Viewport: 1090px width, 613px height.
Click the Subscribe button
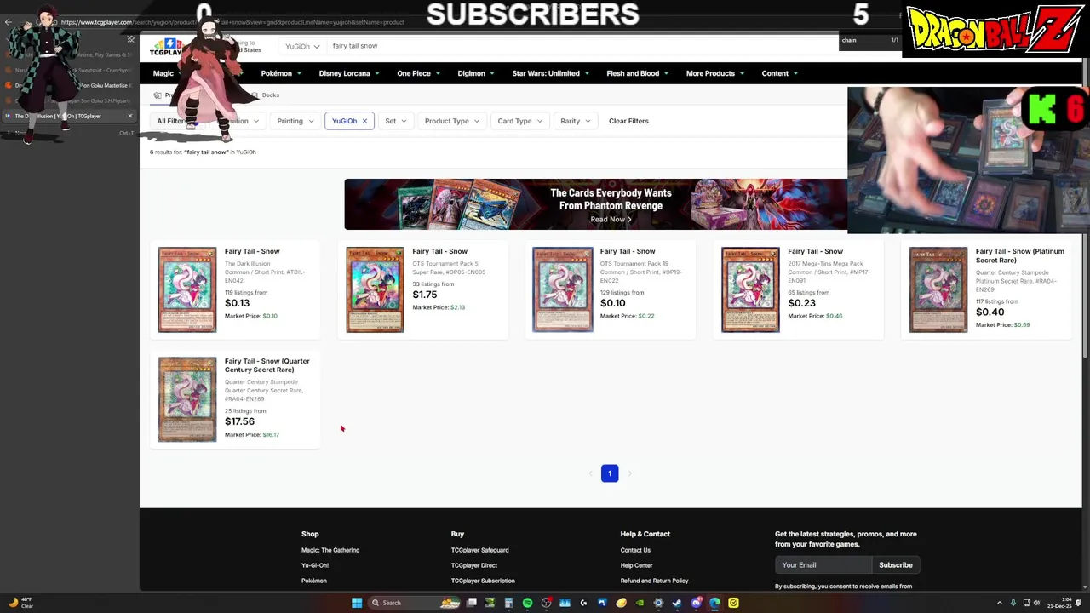pyautogui.click(x=895, y=565)
